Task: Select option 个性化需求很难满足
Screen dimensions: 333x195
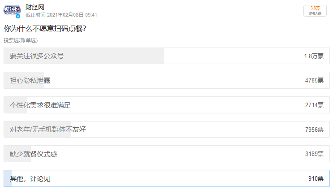Action: (167, 105)
